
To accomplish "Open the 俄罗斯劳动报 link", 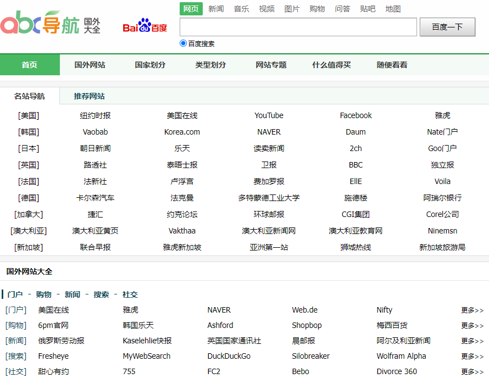I will click(61, 341).
